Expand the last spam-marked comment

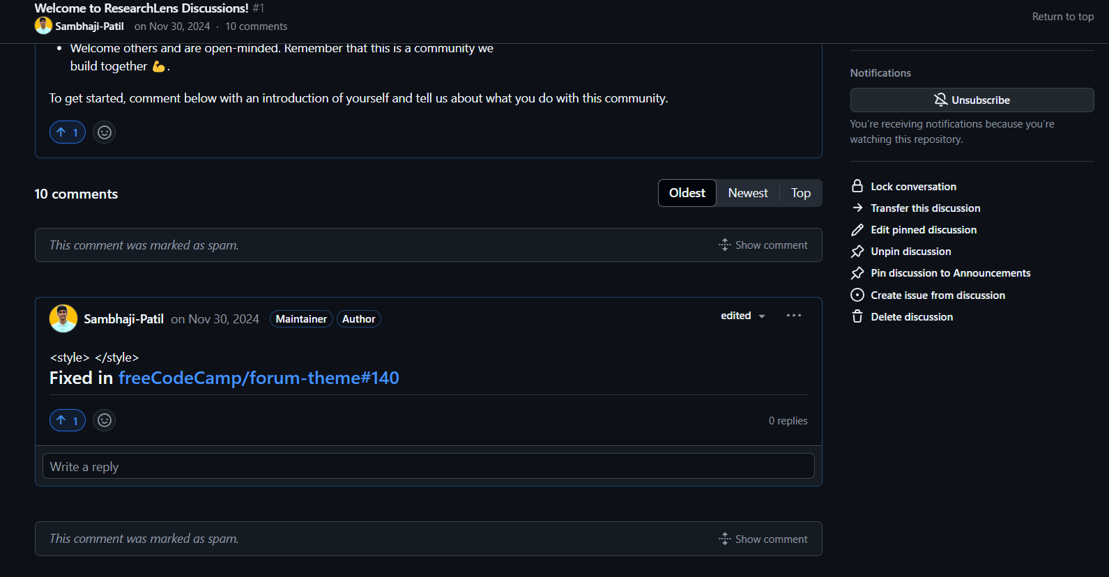[763, 539]
